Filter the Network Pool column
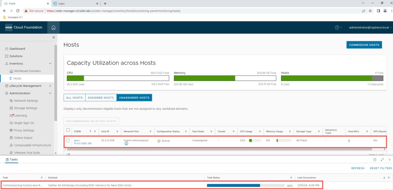 coord(150,131)
